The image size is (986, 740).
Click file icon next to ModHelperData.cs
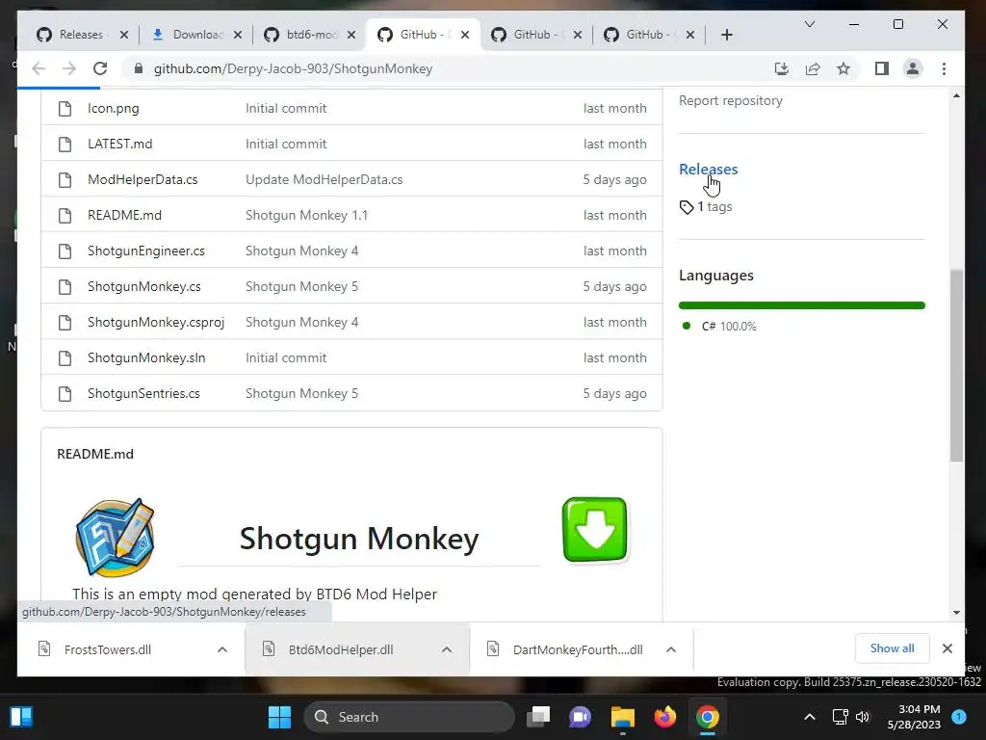(x=65, y=180)
